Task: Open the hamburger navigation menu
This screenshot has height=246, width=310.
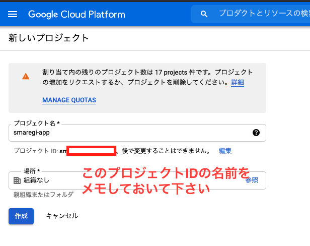Action: click(13, 14)
